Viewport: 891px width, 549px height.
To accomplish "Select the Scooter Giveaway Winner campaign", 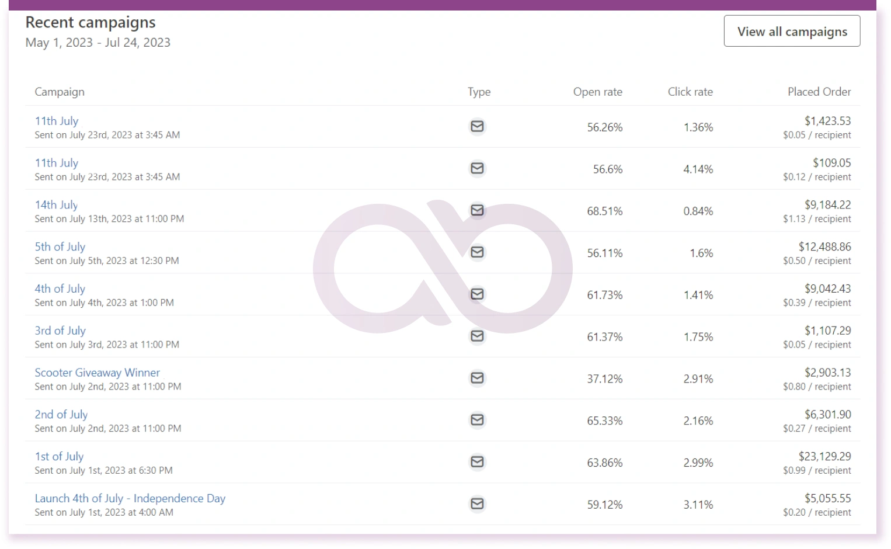I will pyautogui.click(x=97, y=373).
